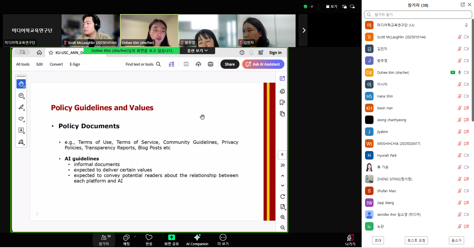Open AI Companion in Zoom toolbar

(x=197, y=240)
